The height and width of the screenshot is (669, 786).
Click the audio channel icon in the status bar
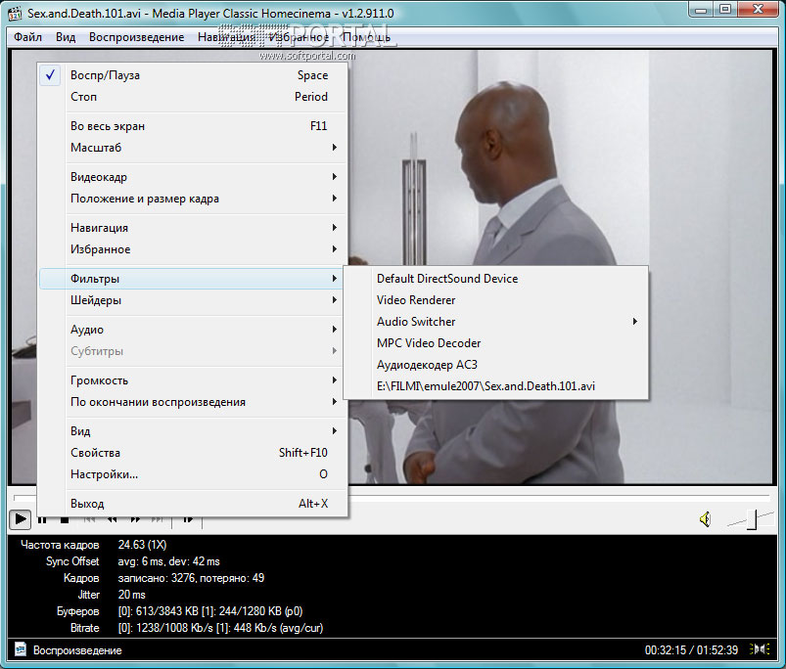760,649
